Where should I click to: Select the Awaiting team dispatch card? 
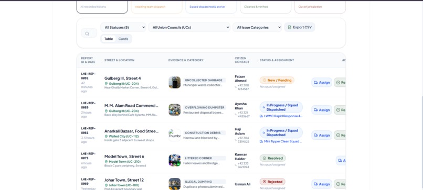coord(157,7)
